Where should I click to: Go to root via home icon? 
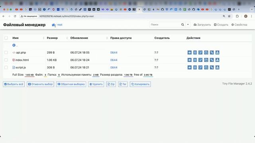coord(53,25)
